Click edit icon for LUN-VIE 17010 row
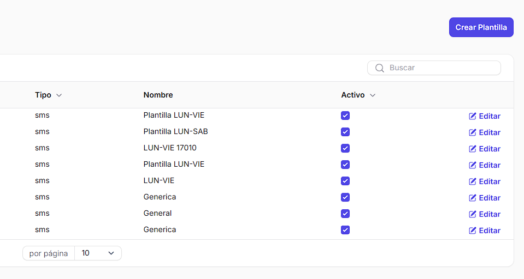Screen dimensions: 524x279 [x=473, y=149]
